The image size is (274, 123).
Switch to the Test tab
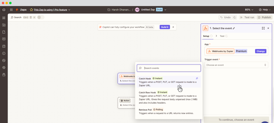point(222,36)
